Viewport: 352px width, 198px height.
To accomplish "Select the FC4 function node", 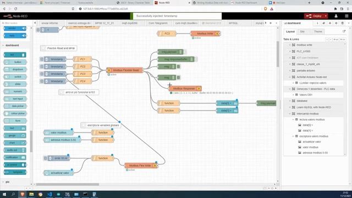I will coord(82,81).
